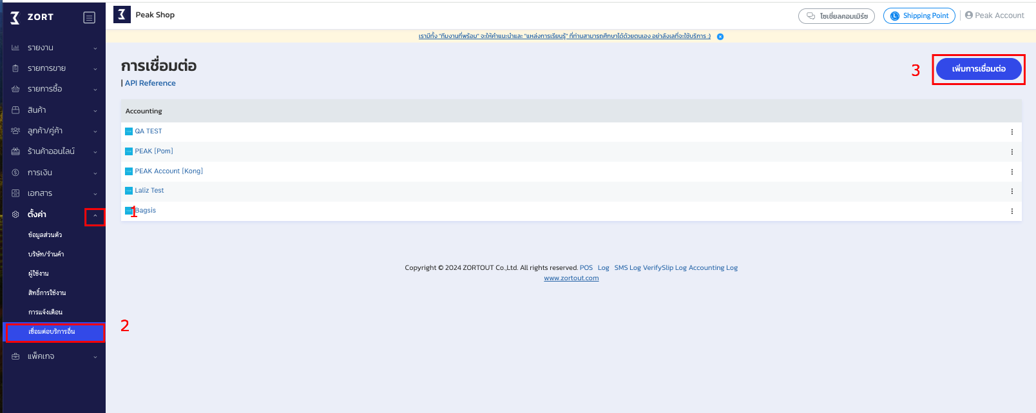The width and height of the screenshot is (1036, 413).
Task: Open the www.zortout.com footer link
Action: [571, 278]
